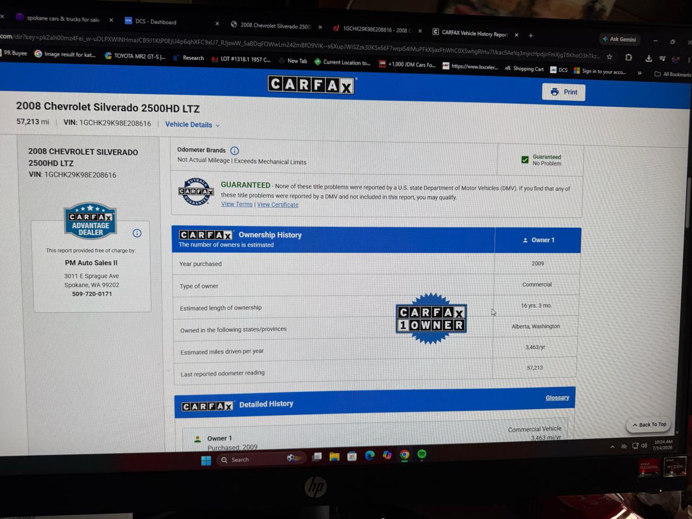Click the Print button

pyautogui.click(x=563, y=92)
